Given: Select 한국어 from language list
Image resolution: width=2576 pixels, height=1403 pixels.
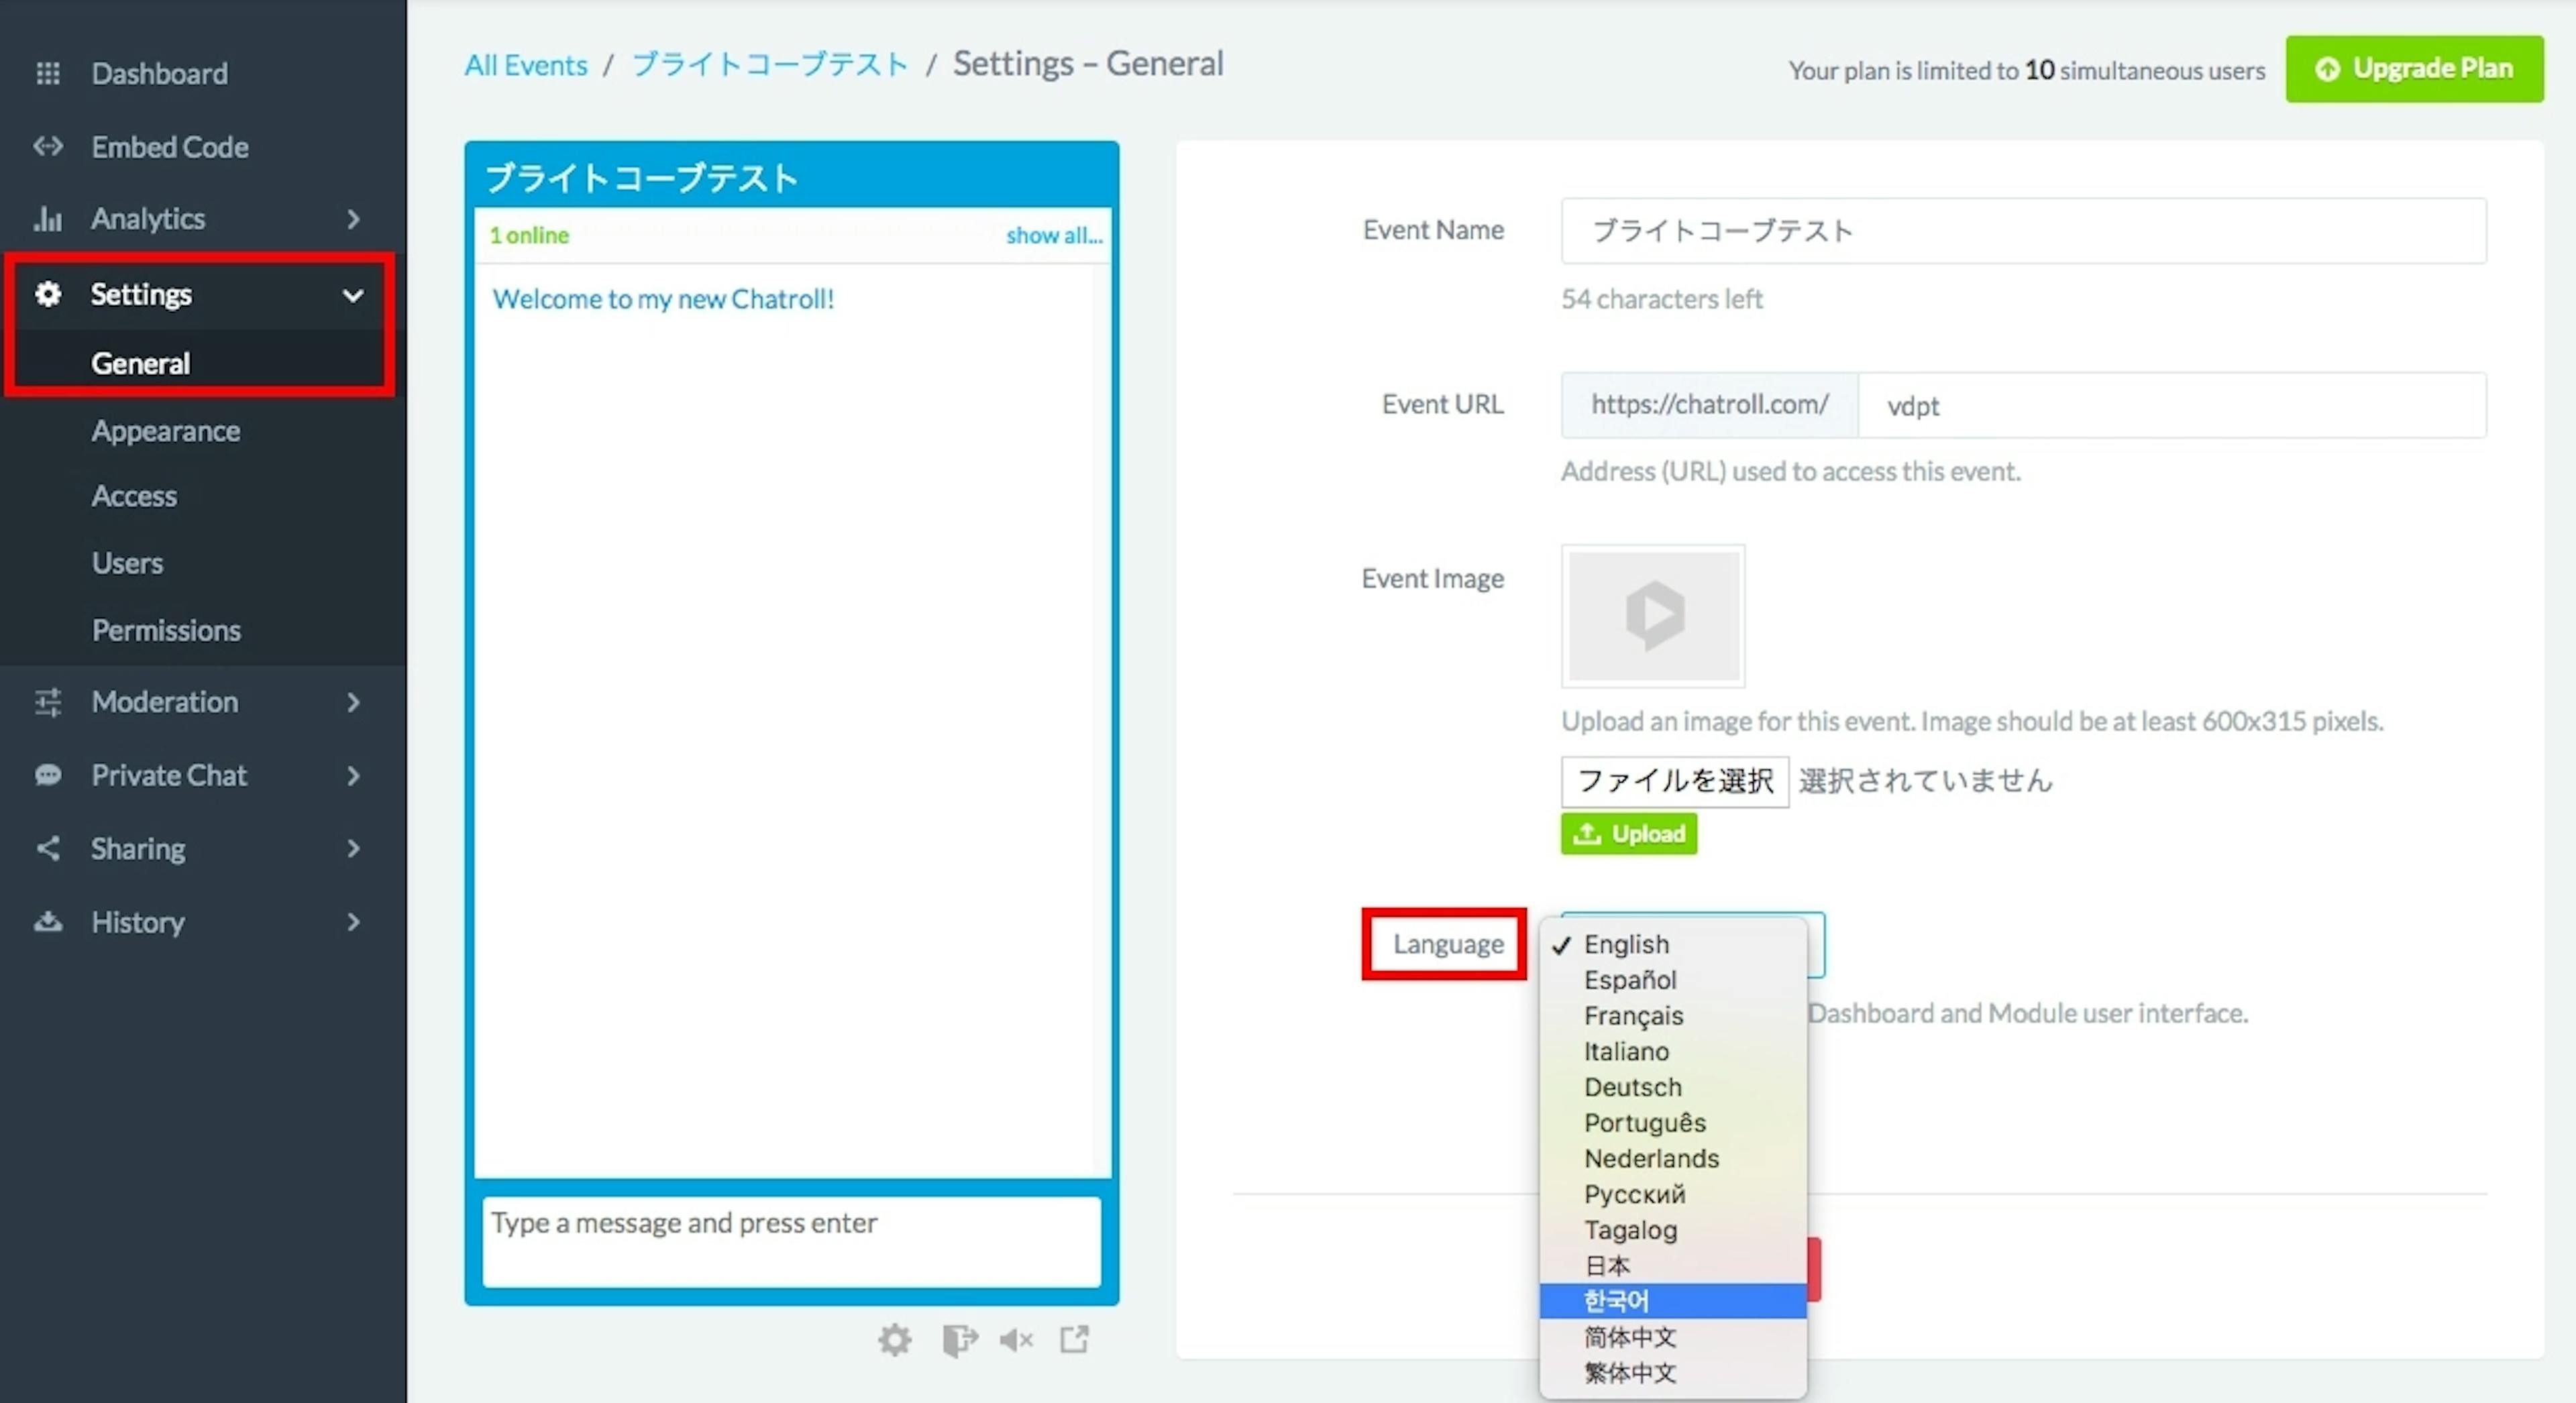Looking at the screenshot, I should coord(1616,1300).
